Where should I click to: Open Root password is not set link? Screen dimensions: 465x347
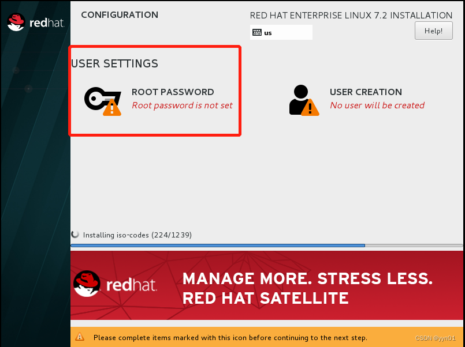click(182, 105)
